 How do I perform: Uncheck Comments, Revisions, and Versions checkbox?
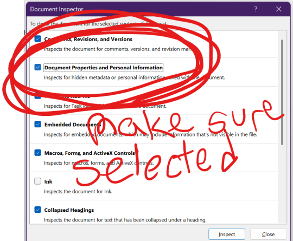pyautogui.click(x=38, y=39)
